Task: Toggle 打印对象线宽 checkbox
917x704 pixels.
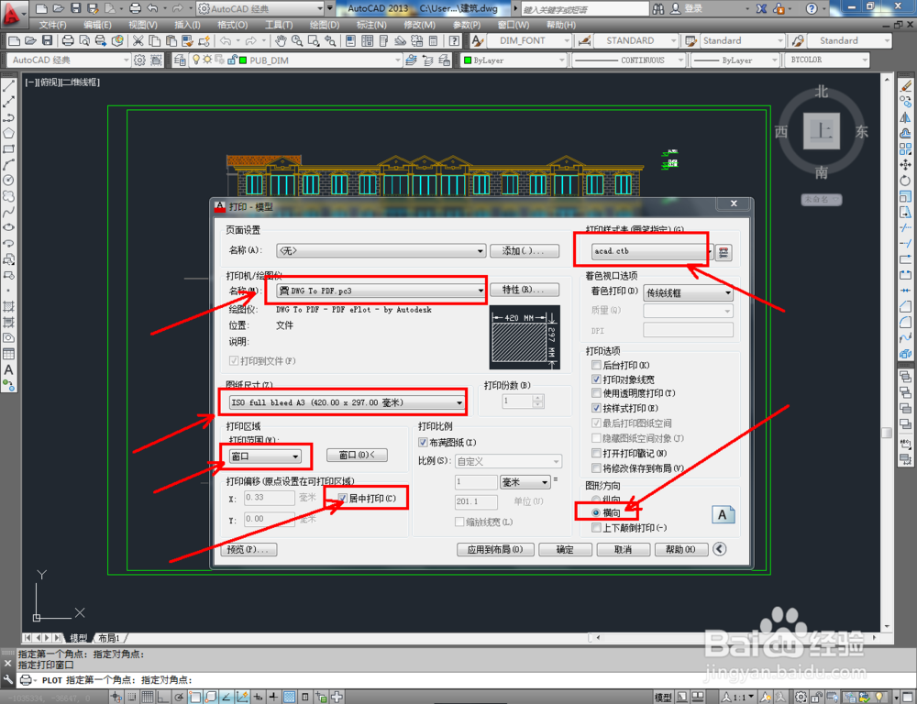Action: coord(596,379)
